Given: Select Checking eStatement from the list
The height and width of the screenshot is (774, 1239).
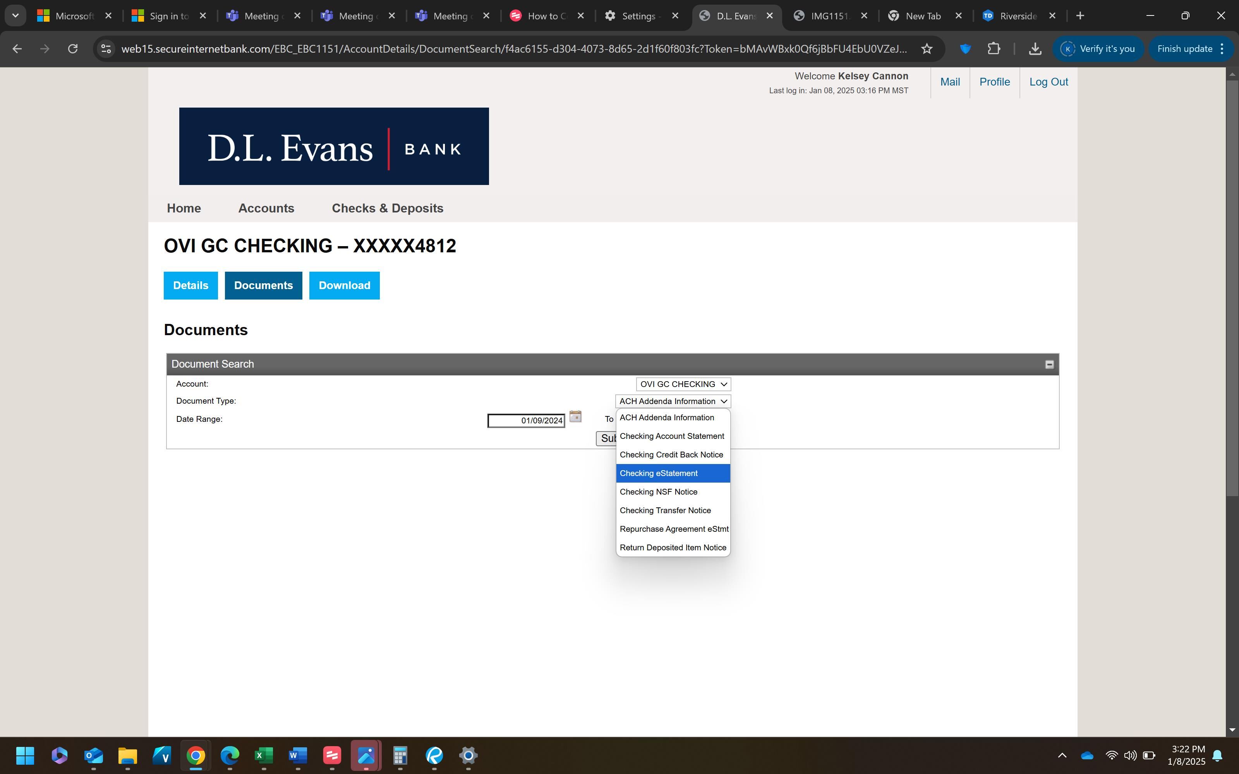Looking at the screenshot, I should [673, 473].
